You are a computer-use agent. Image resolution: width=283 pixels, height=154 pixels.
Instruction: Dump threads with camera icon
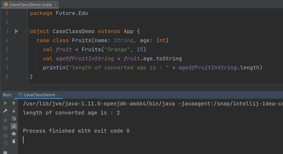coord(5,128)
